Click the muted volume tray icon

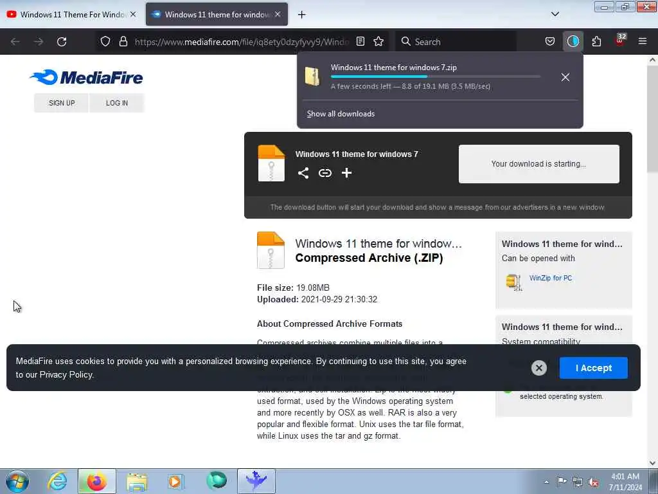coord(593,482)
